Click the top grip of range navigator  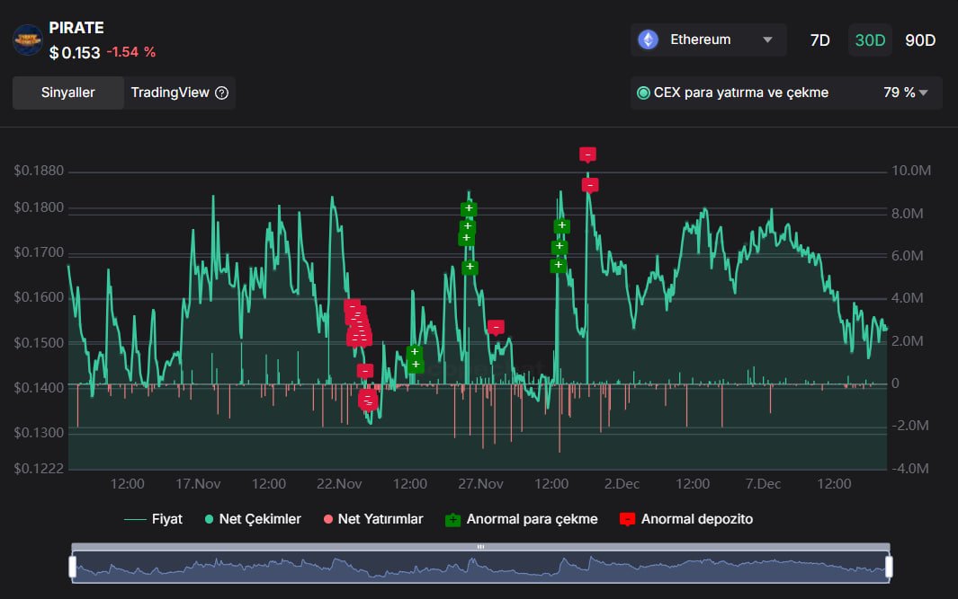(481, 547)
